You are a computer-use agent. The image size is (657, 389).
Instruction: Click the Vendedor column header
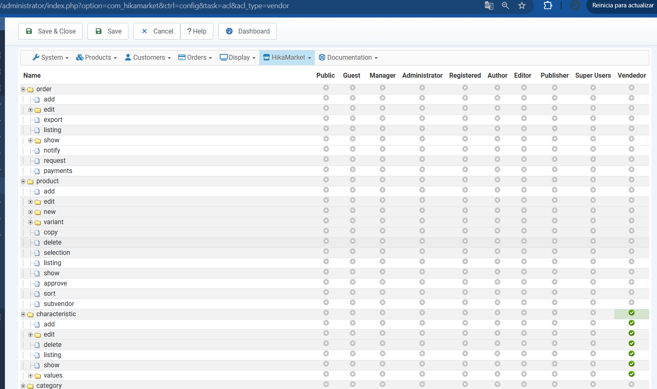point(632,76)
